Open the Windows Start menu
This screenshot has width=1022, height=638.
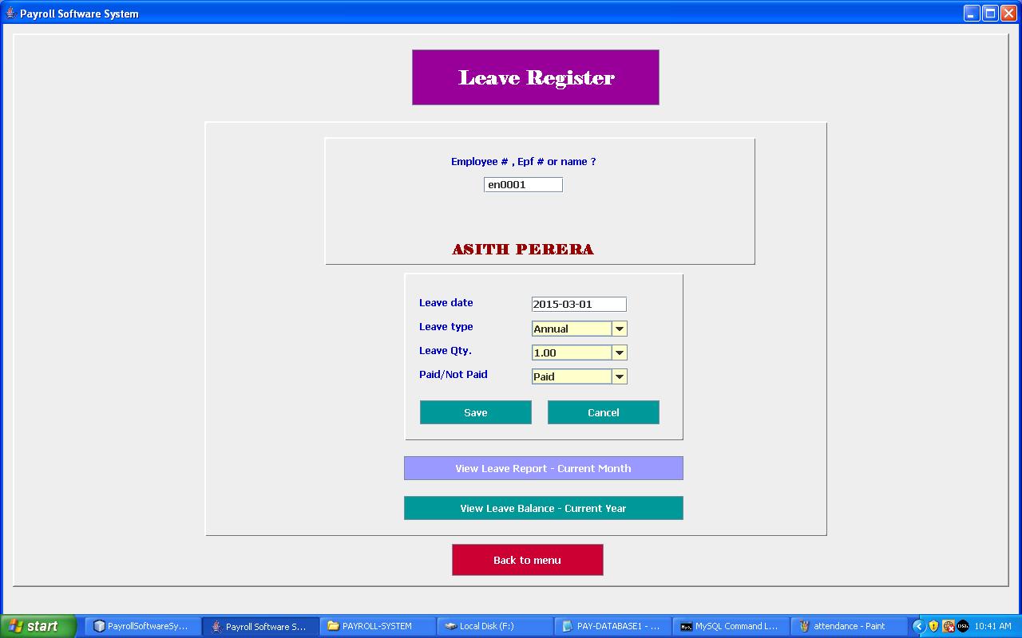click(38, 626)
